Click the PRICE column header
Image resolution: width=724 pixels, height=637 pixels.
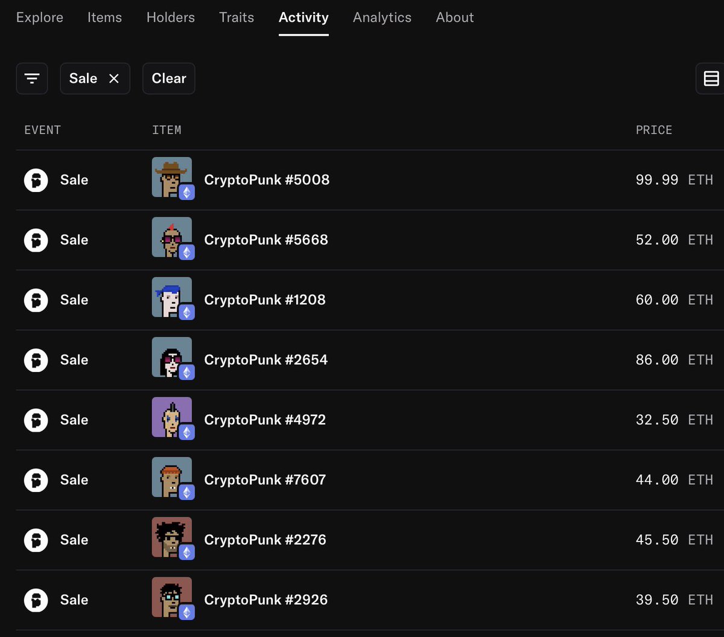pos(654,130)
